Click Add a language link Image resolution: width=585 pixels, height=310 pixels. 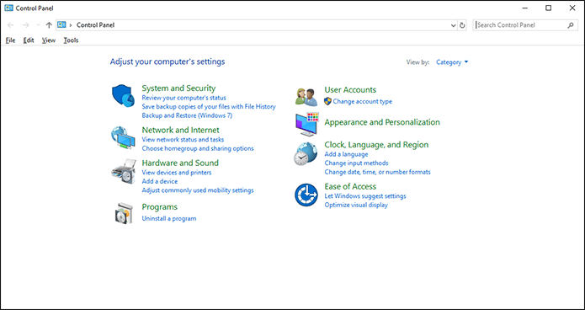(x=346, y=154)
